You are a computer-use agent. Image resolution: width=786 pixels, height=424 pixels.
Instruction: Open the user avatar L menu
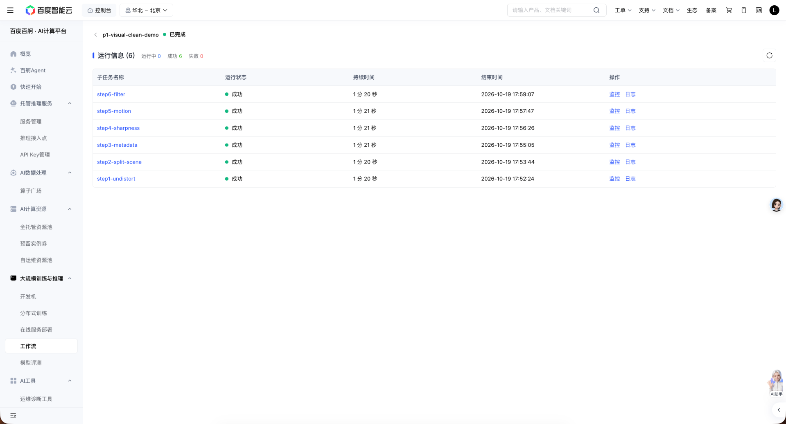[x=774, y=10]
